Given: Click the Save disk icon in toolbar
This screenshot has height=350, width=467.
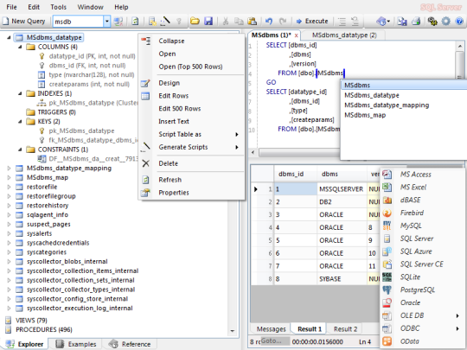Looking at the screenshot, I should (x=208, y=21).
